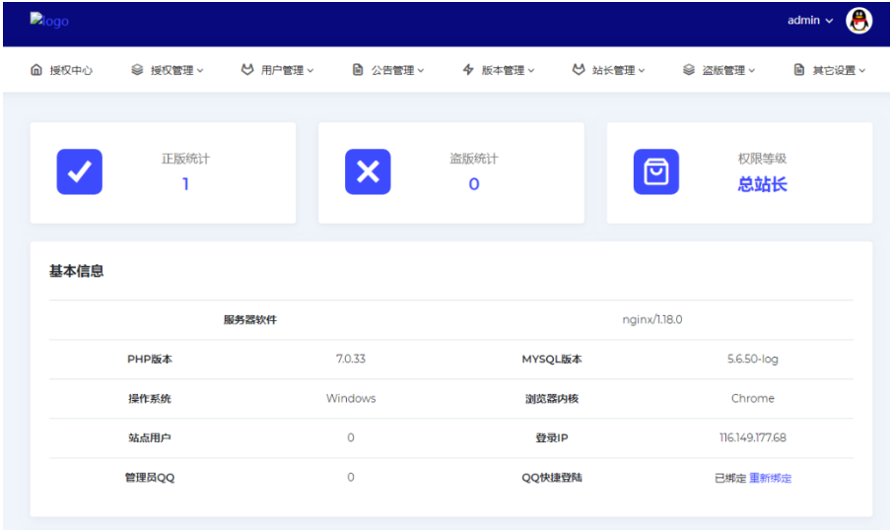Click the shopping bag icon beside 权限等级
This screenshot has height=530, width=891.
point(655,171)
